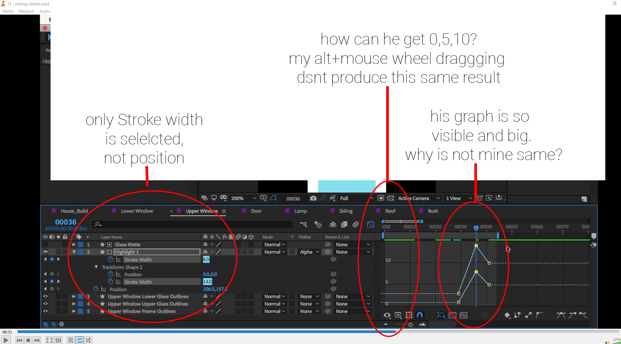Open the Graph Editor icon
Image resolution: width=621 pixels, height=344 pixels.
370,225
